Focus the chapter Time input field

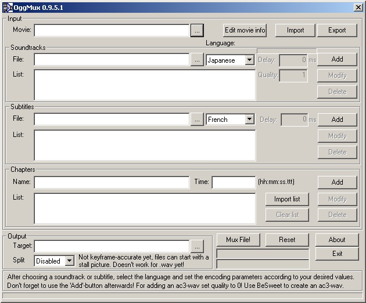click(234, 182)
